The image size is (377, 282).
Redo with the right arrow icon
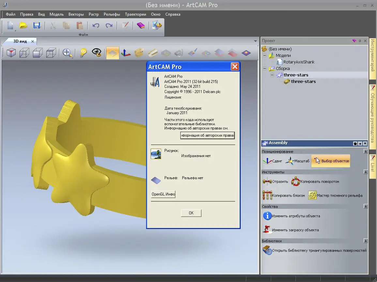109,25
